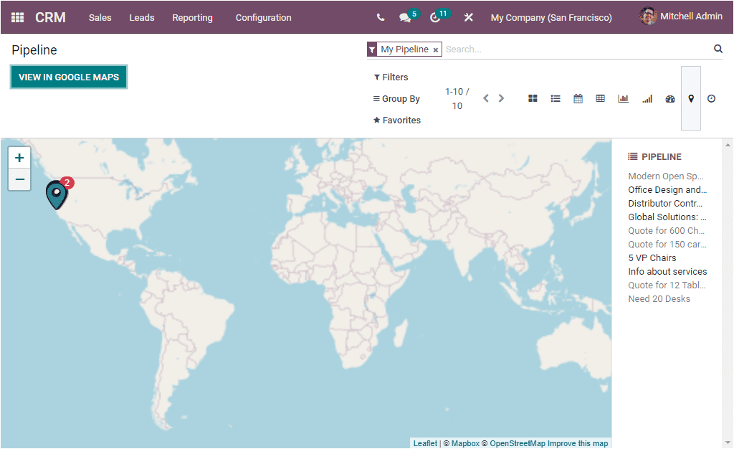Open the Dashboard view

[670, 98]
